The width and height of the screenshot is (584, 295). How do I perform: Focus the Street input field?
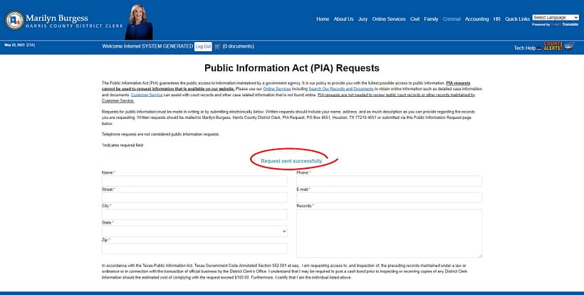(194, 198)
